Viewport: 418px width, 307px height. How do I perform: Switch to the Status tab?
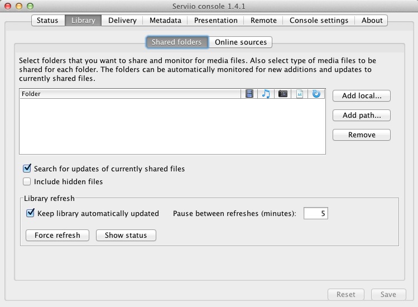47,20
